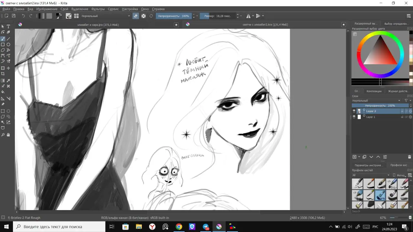Open the Композиции panel tab
This screenshot has height=232, width=413.
click(x=374, y=91)
